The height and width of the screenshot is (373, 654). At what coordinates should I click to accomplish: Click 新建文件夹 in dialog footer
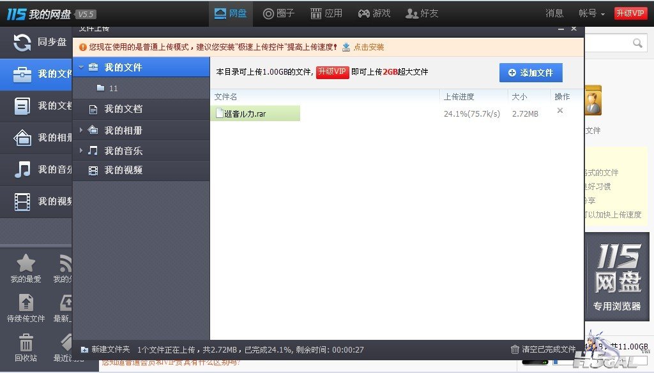105,349
